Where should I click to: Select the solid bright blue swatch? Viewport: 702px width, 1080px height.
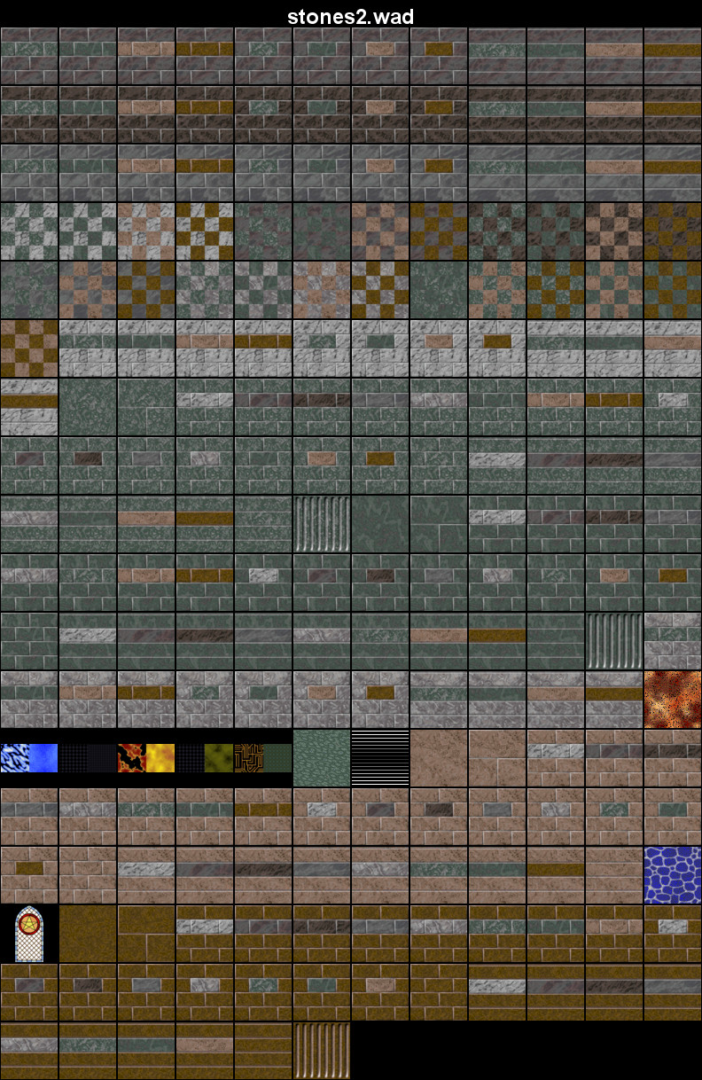(43, 758)
